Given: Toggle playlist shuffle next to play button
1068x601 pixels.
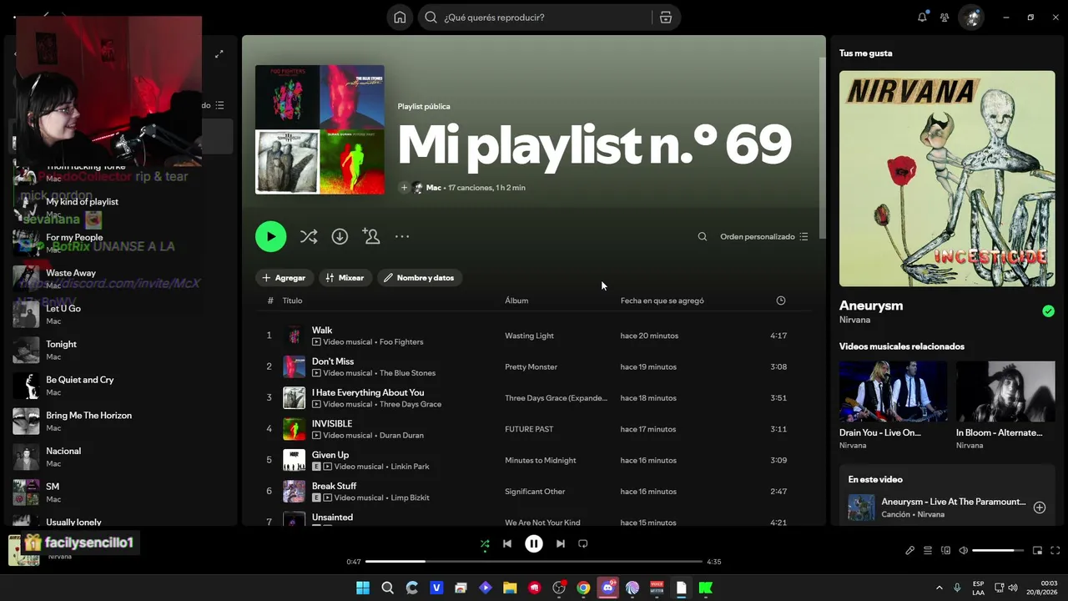Looking at the screenshot, I should coord(309,237).
